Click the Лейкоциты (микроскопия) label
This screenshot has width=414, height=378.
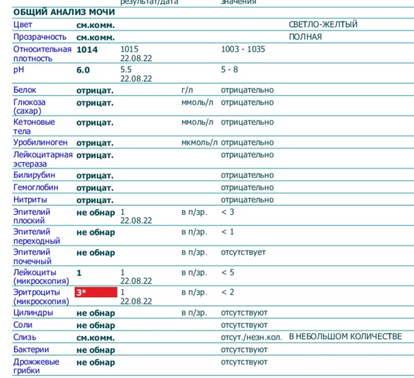coord(41,277)
